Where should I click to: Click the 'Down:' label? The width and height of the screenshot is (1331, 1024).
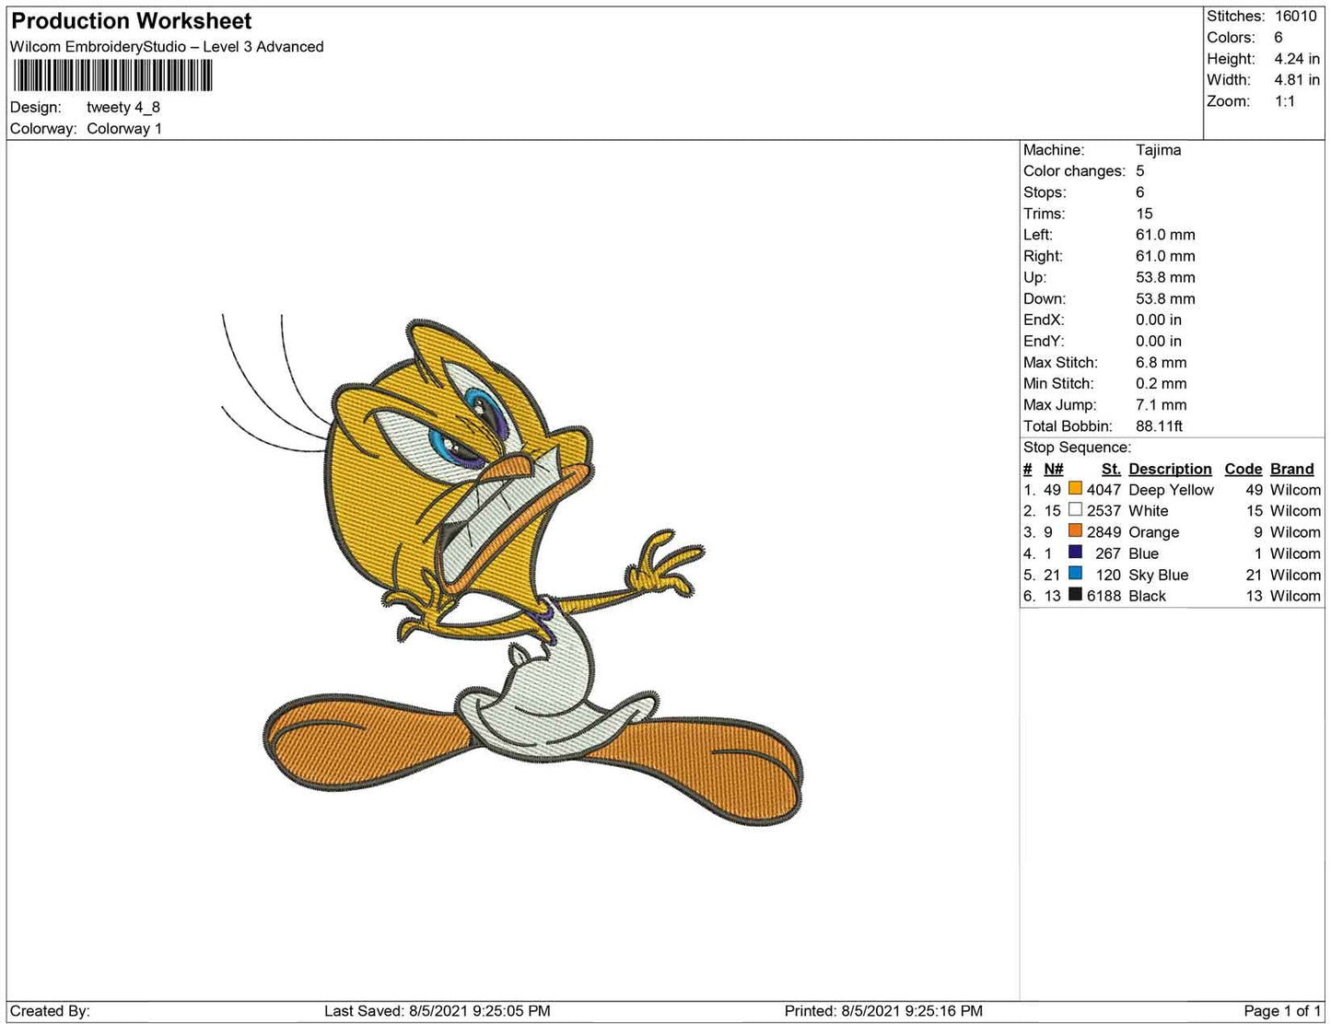[x=1045, y=298]
